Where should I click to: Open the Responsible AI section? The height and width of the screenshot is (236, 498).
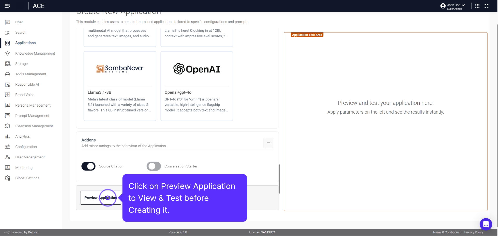[27, 84]
